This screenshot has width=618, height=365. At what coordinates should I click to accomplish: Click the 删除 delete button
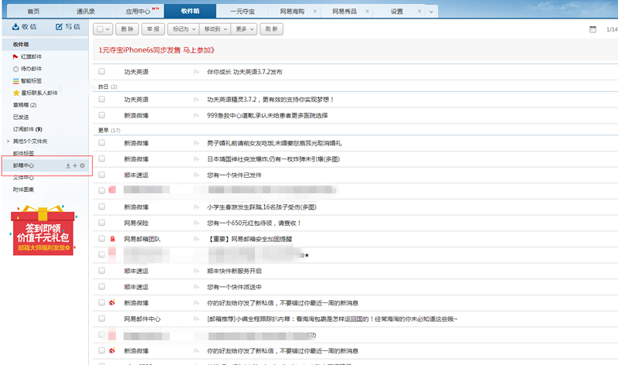point(127,29)
